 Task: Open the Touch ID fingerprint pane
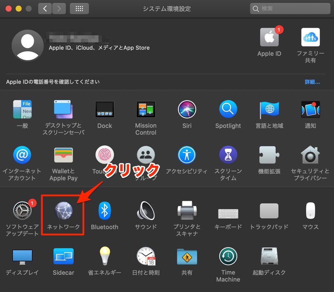pyautogui.click(x=105, y=155)
